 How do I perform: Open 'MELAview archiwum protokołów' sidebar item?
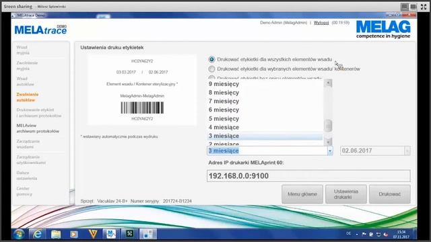(38, 128)
